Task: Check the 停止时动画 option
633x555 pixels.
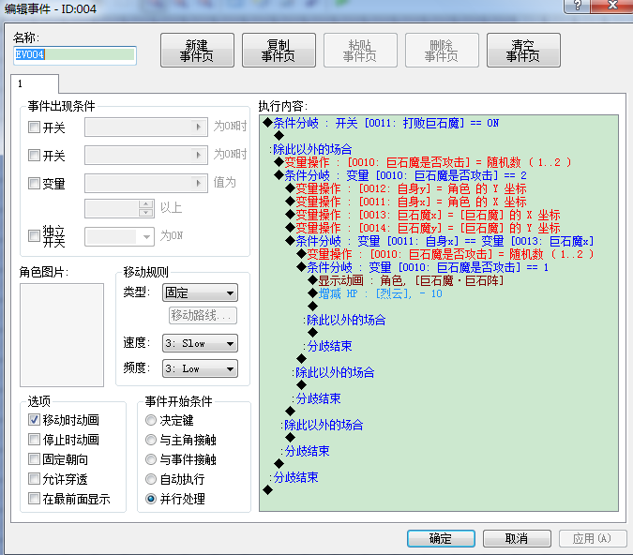Action: pyautogui.click(x=34, y=439)
